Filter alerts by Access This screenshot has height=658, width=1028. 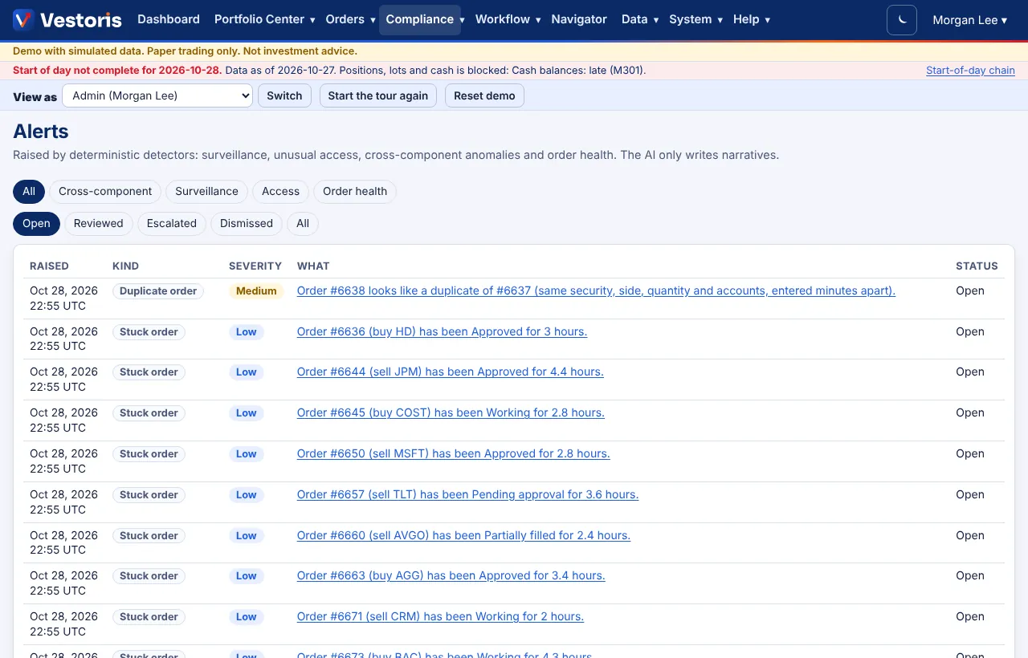point(280,191)
